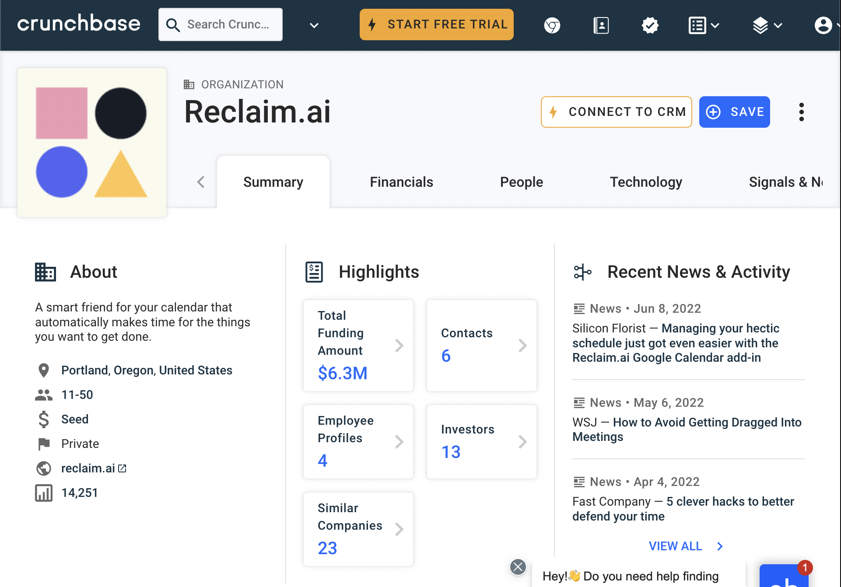
Task: Click the Organization building icon
Action: tap(189, 84)
